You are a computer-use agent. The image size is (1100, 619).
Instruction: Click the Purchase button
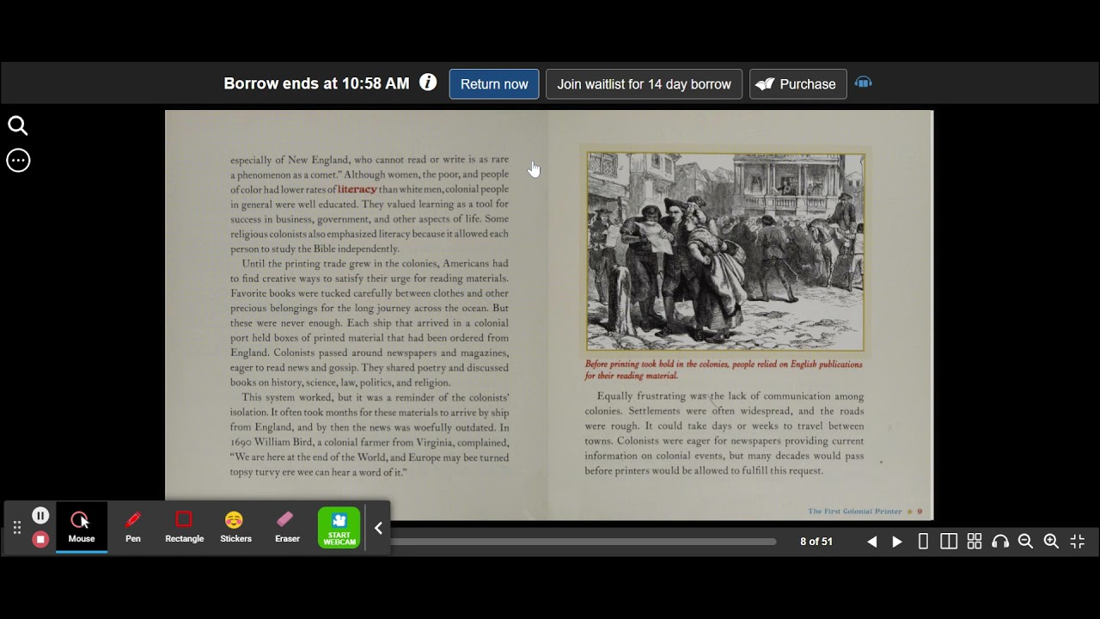[x=797, y=84]
